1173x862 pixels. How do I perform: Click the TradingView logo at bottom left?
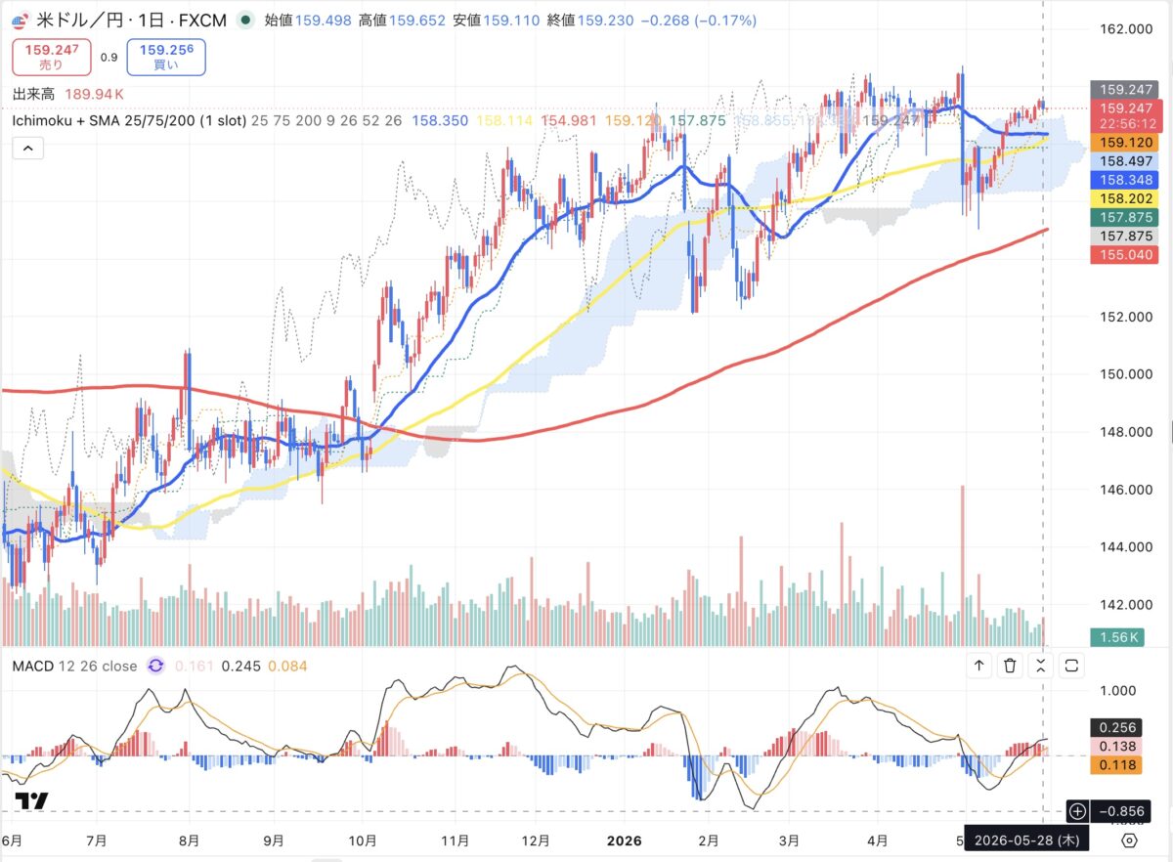point(31,801)
